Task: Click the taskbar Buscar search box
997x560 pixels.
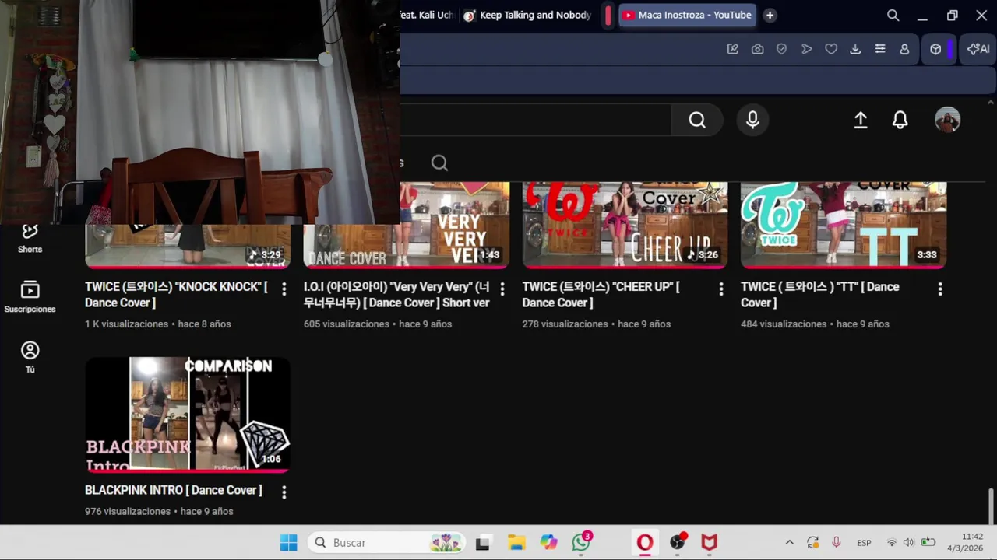Action: (387, 542)
